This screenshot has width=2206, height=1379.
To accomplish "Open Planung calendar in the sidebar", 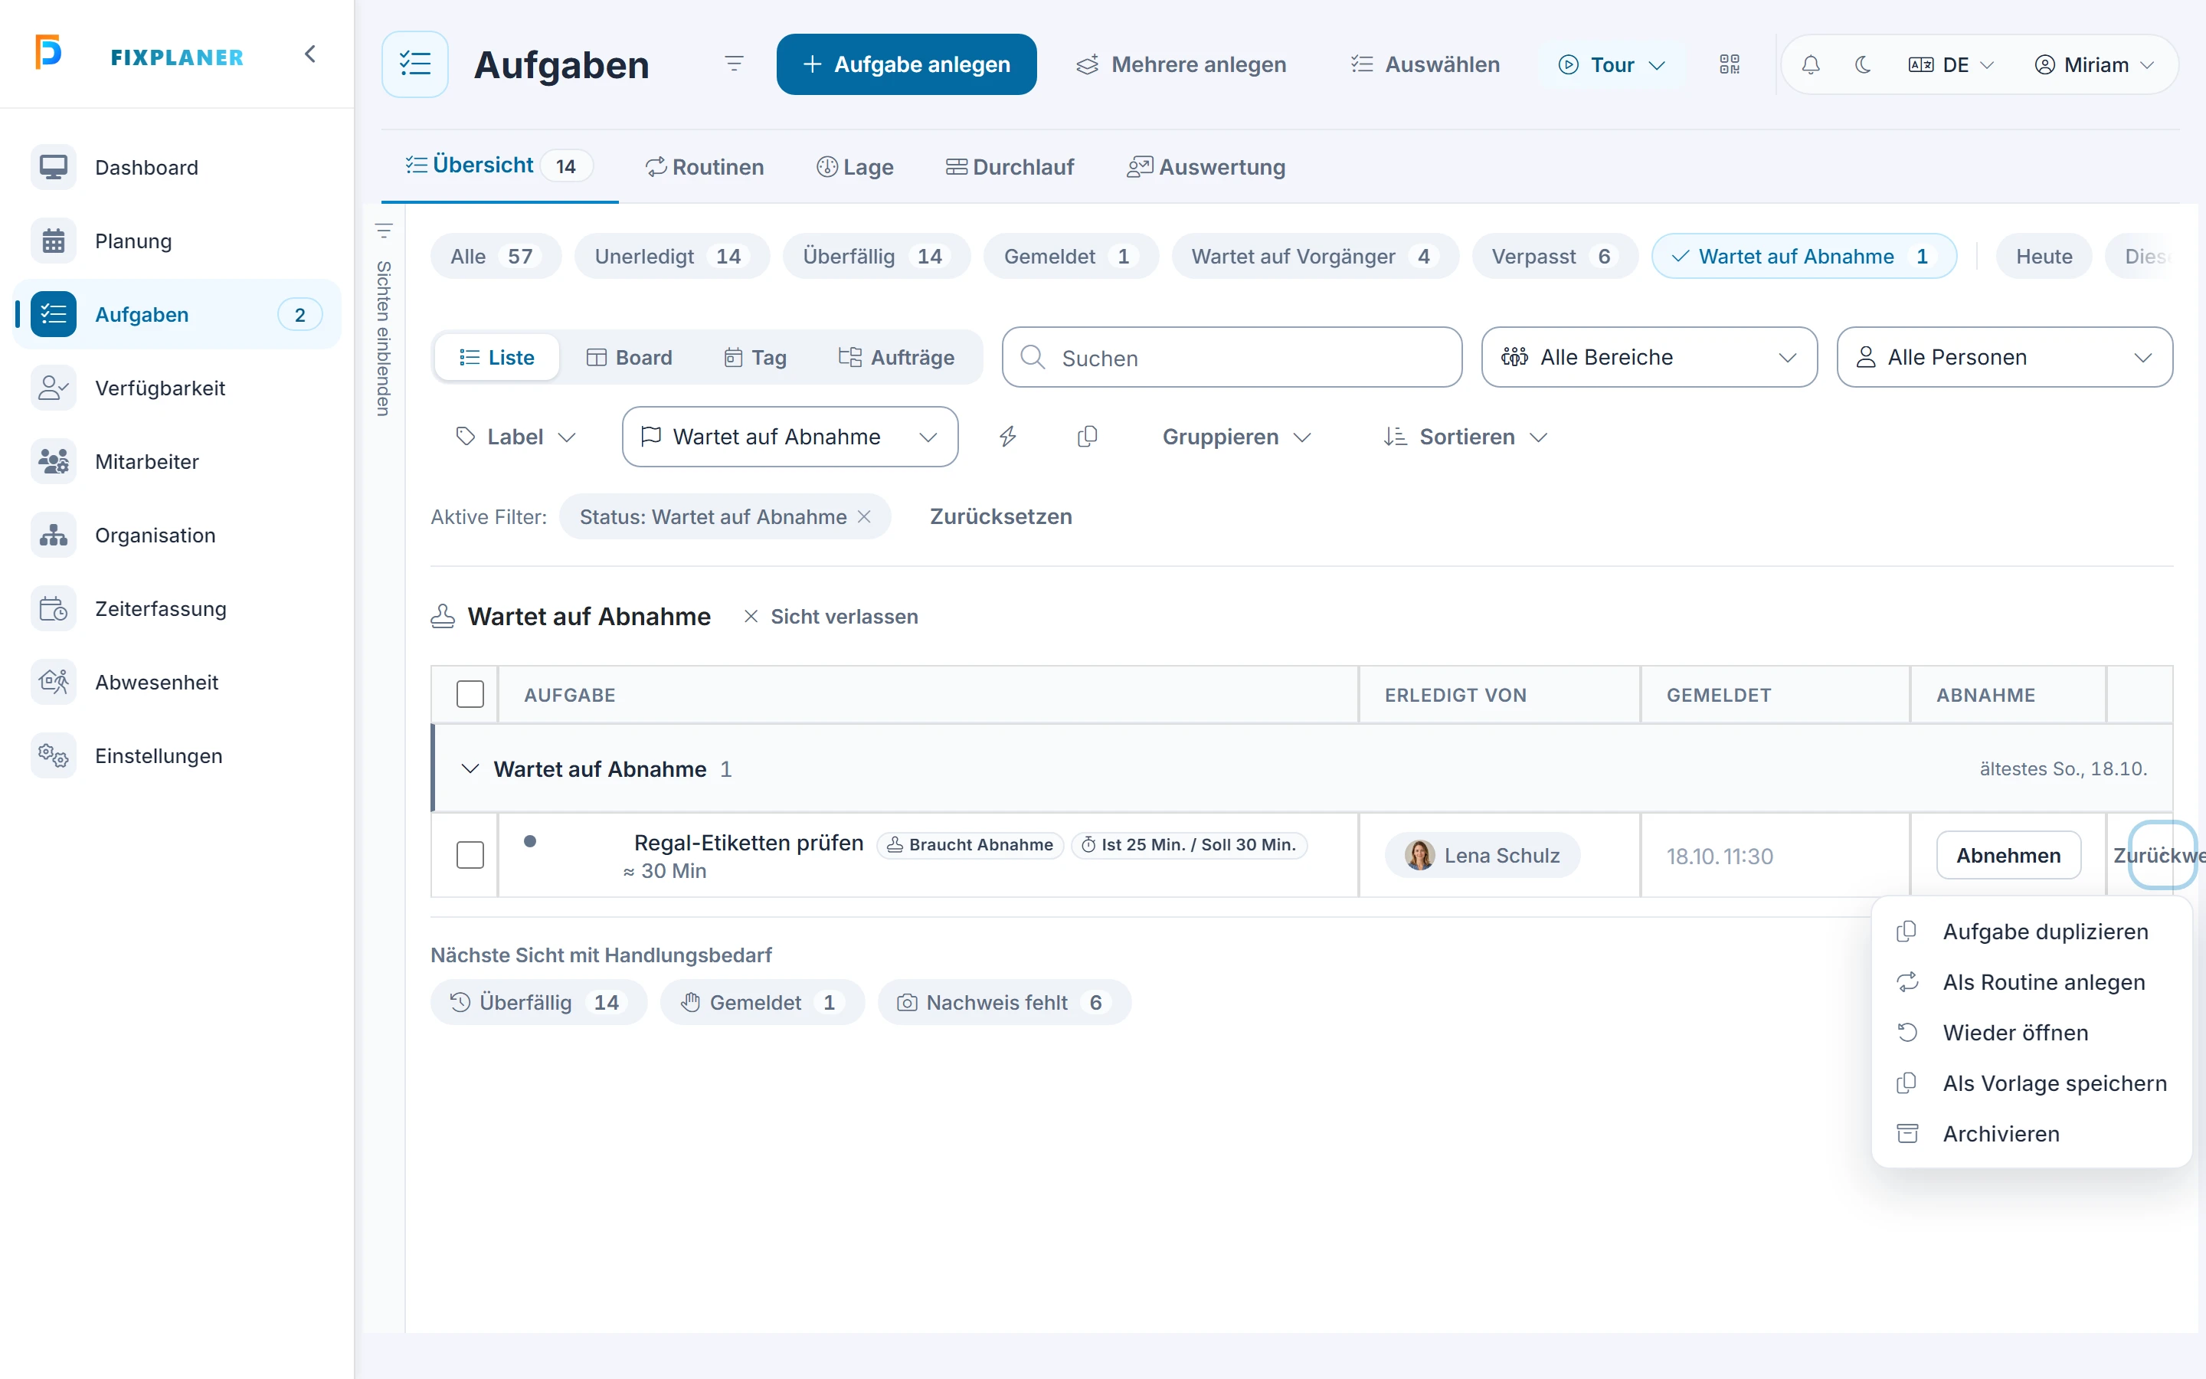I will pos(177,241).
